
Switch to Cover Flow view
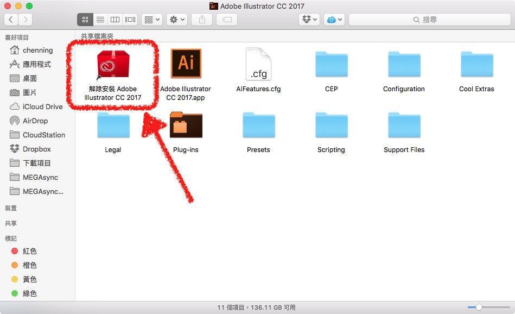(x=130, y=20)
